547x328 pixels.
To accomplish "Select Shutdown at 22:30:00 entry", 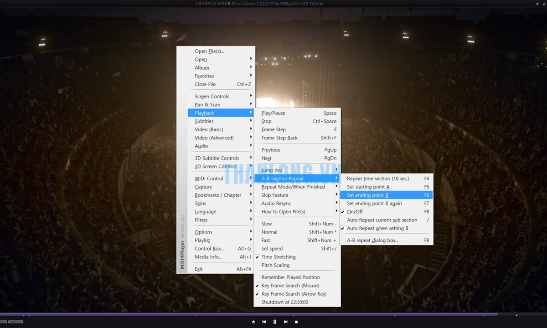I will point(284,302).
